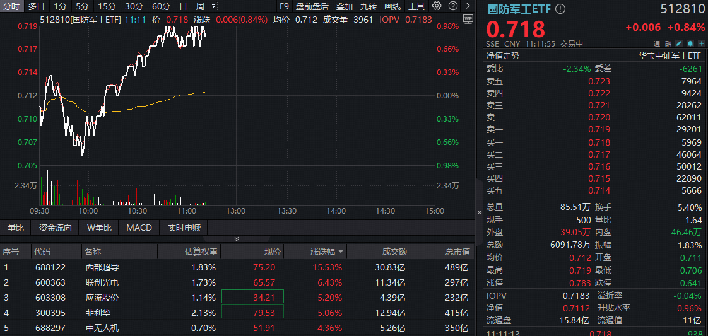Open chart settings gear icon
This screenshot has height=336, width=708.
coord(437,6)
